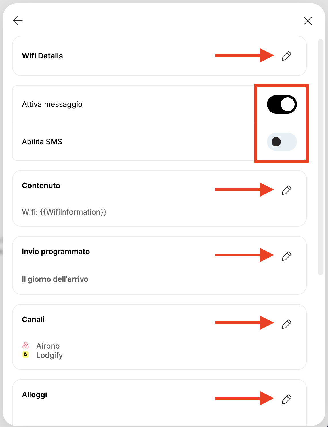
Task: Enable the Abilita SMS toggle
Action: point(282,142)
